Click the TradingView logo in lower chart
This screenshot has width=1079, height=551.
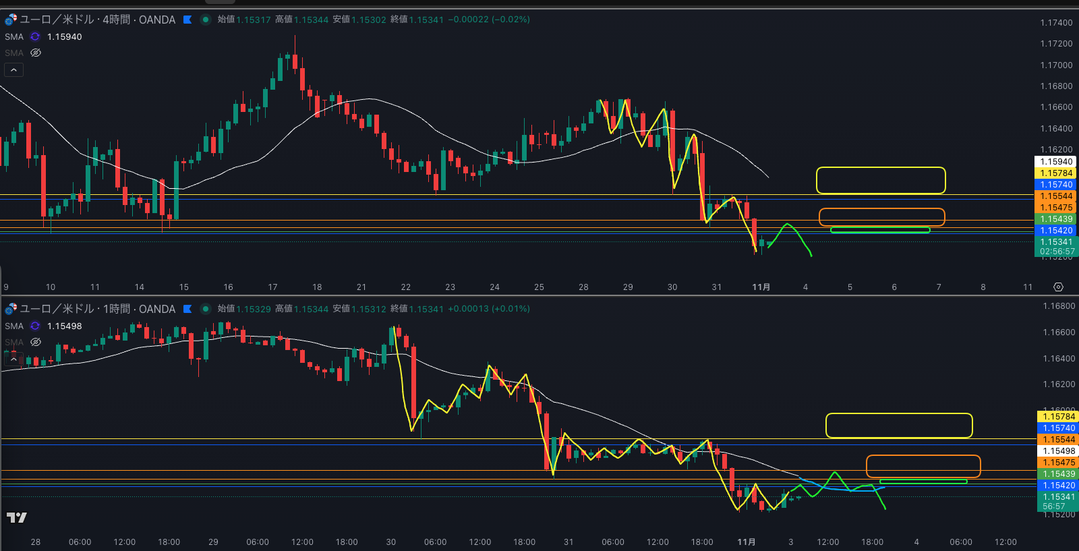click(16, 517)
